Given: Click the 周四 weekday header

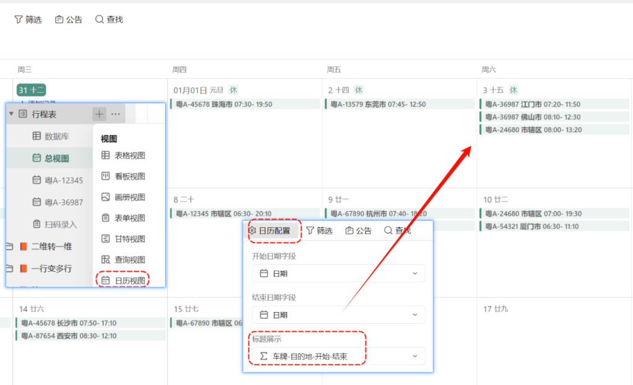Looking at the screenshot, I should pyautogui.click(x=179, y=69).
